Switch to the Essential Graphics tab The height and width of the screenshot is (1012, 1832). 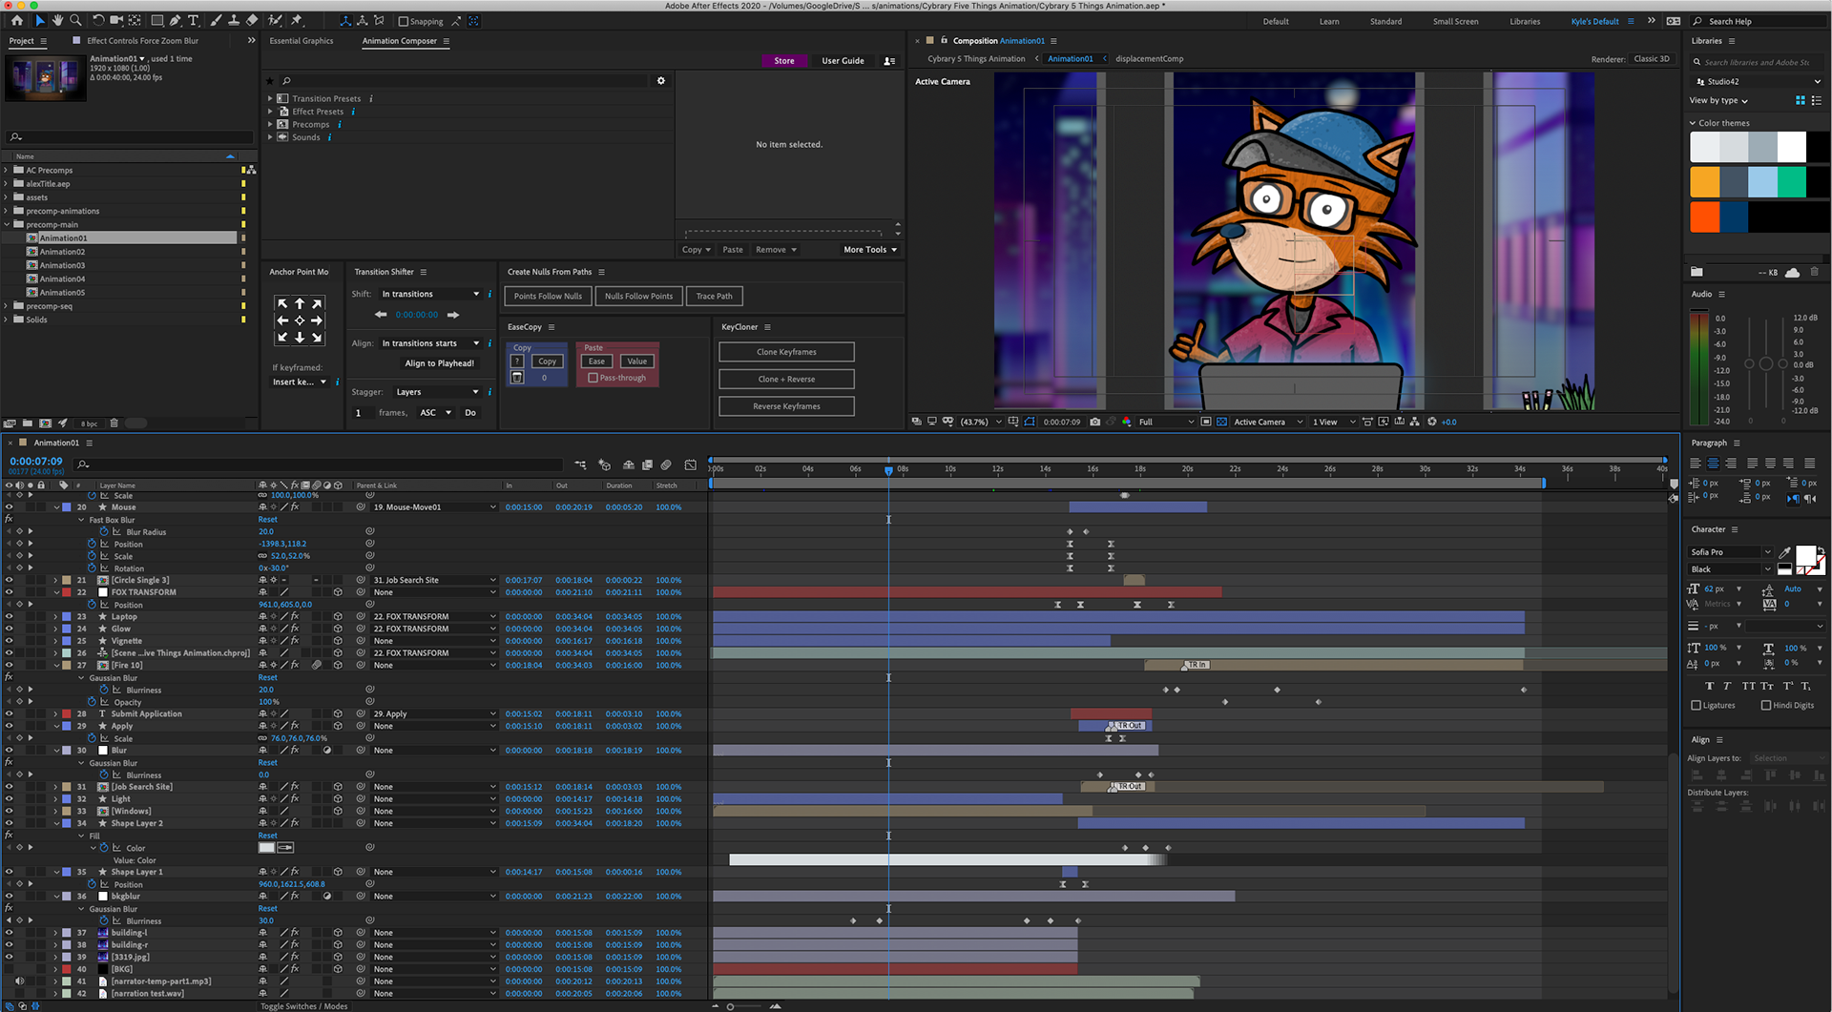tap(302, 41)
